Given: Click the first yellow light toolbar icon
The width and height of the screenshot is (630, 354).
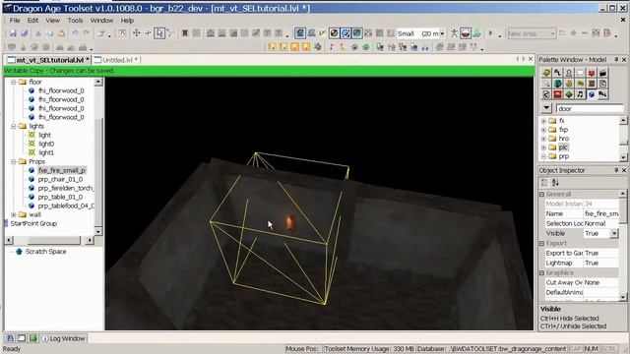Looking at the screenshot, I should tap(273, 47).
